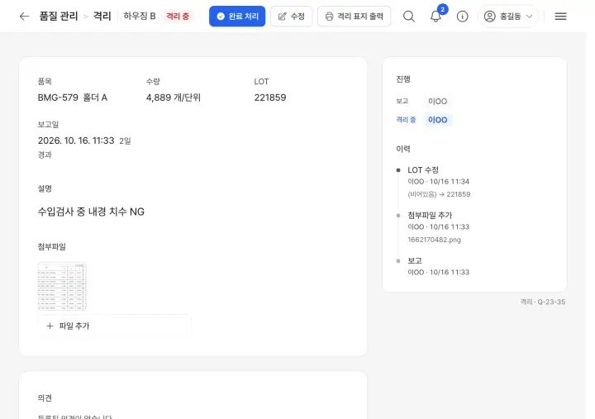
Task: Click the user avatar icon
Action: 489,17
